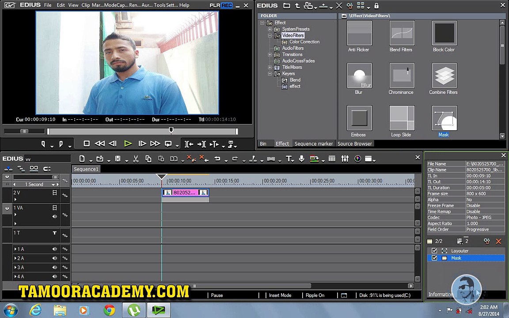
Task: Toggle video visibility on 2 V track
Action: [55, 193]
